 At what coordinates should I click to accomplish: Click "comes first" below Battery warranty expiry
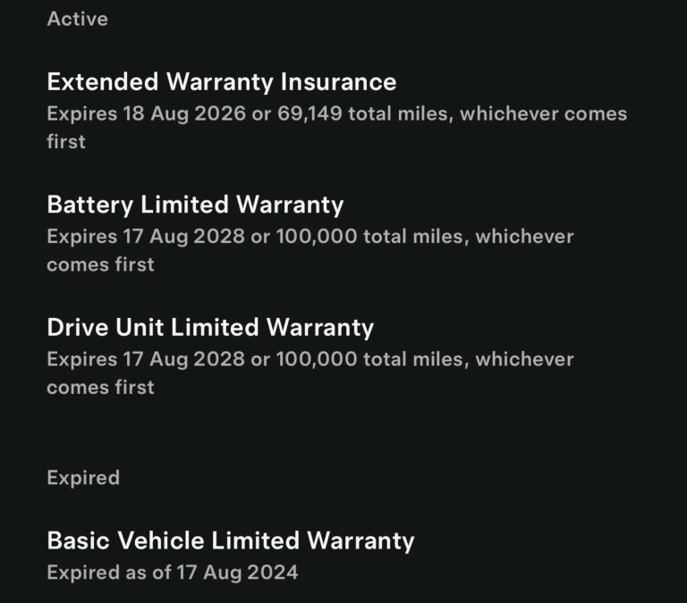(100, 264)
